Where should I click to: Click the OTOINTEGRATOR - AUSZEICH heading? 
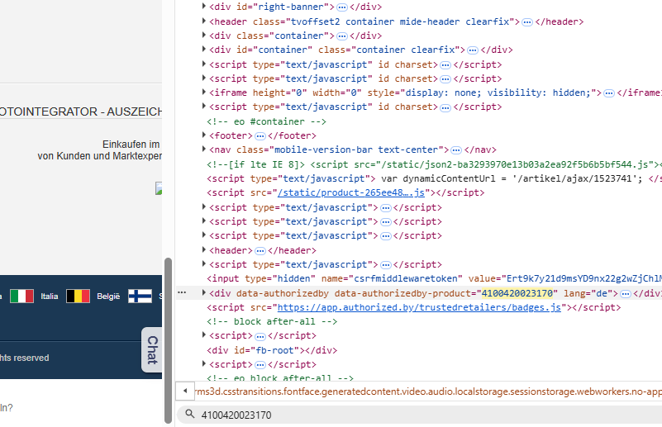pos(81,111)
